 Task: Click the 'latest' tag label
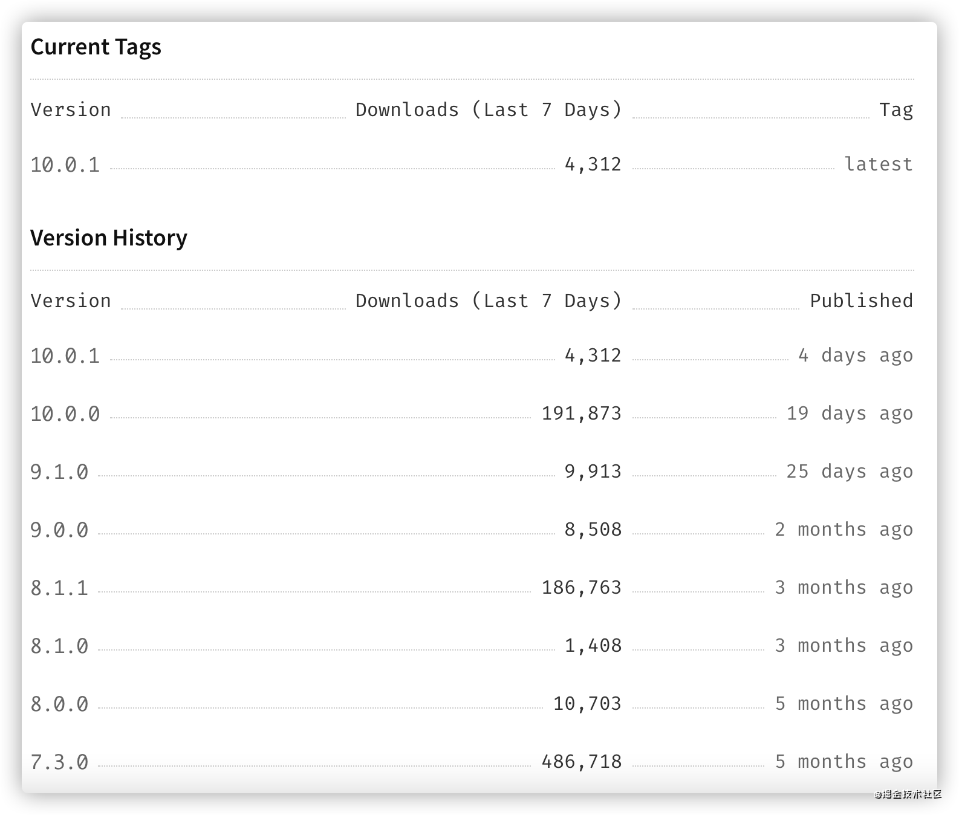879,164
